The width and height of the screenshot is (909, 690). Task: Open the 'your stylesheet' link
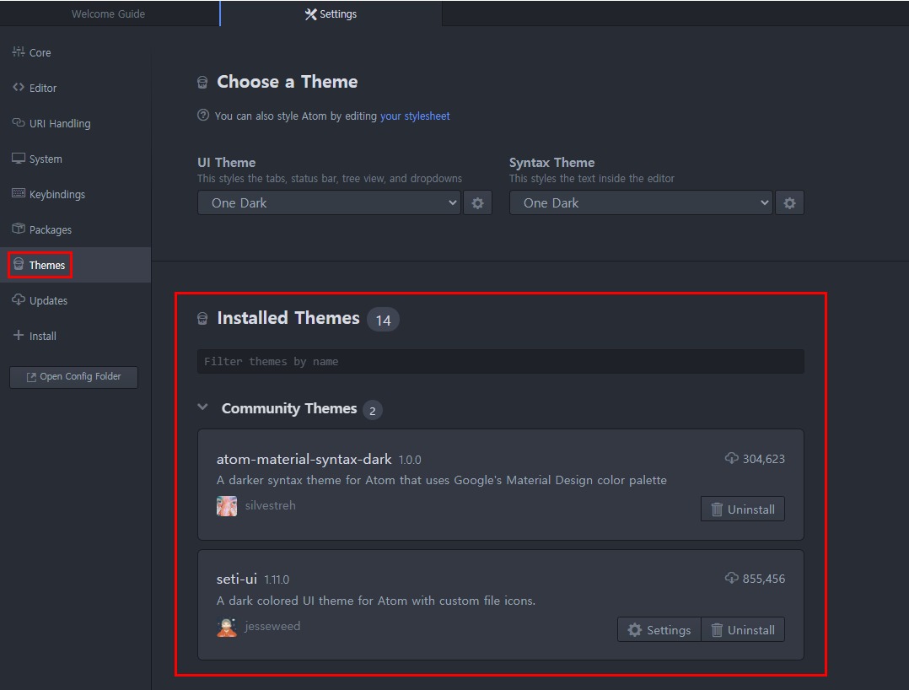[x=415, y=116]
